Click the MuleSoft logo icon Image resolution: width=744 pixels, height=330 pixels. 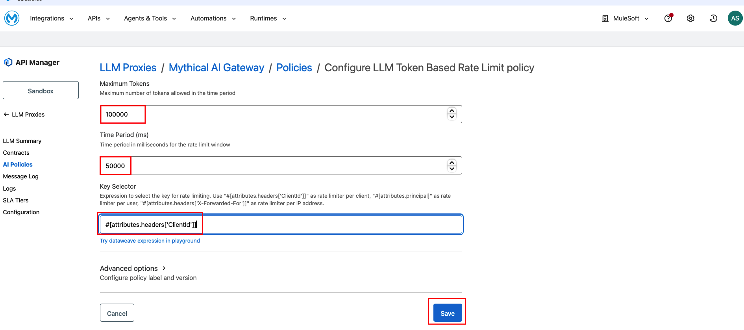(12, 18)
